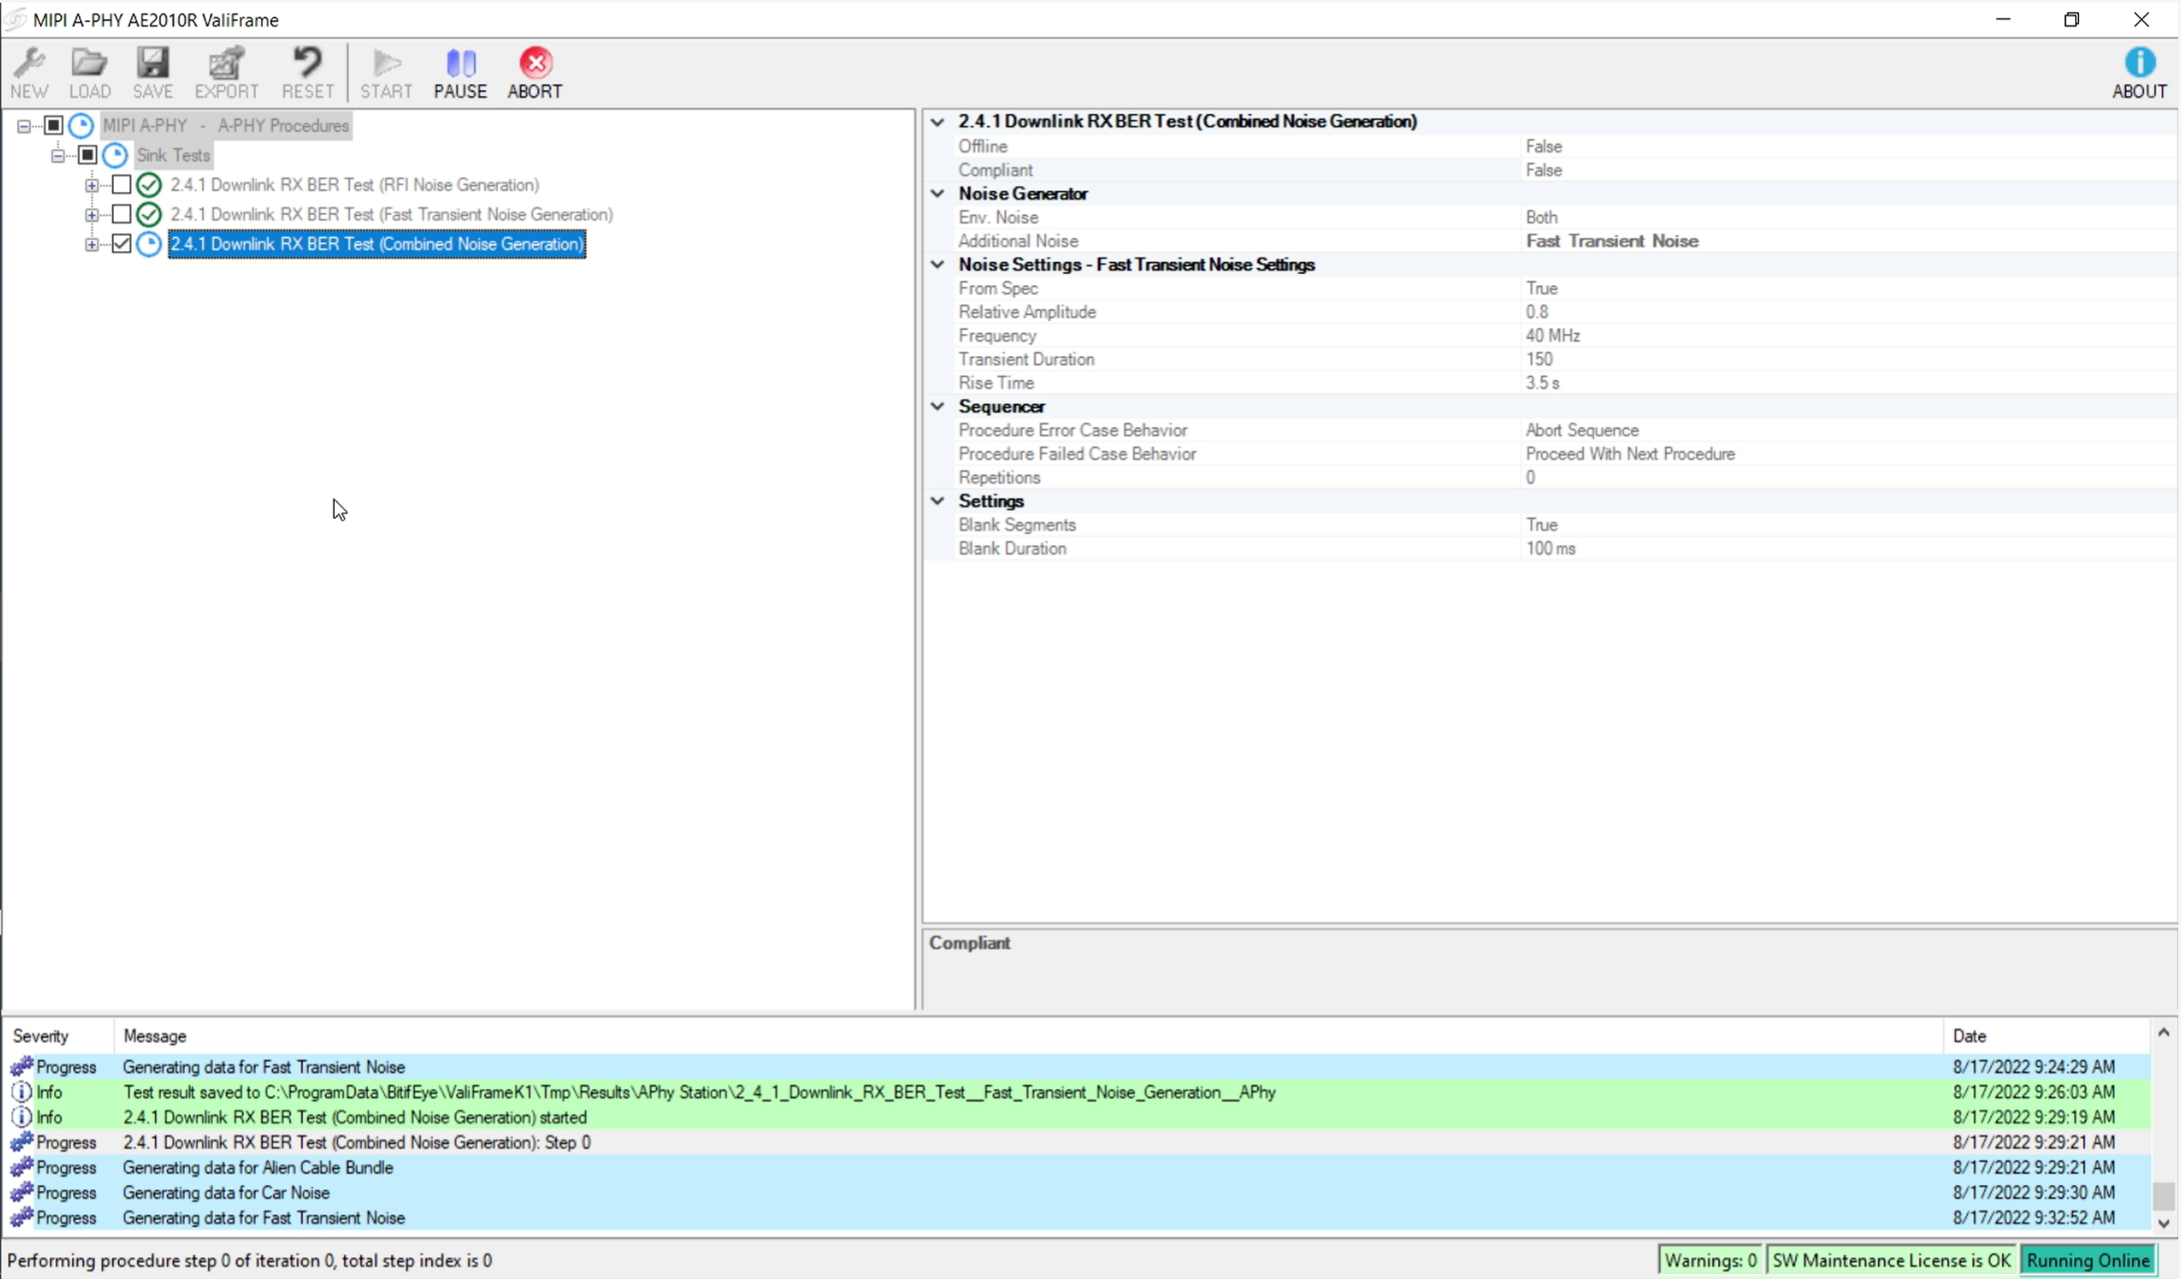The width and height of the screenshot is (2181, 1279).
Task: Enable Fast Transient Noise Generation test checkbox
Action: 121,215
